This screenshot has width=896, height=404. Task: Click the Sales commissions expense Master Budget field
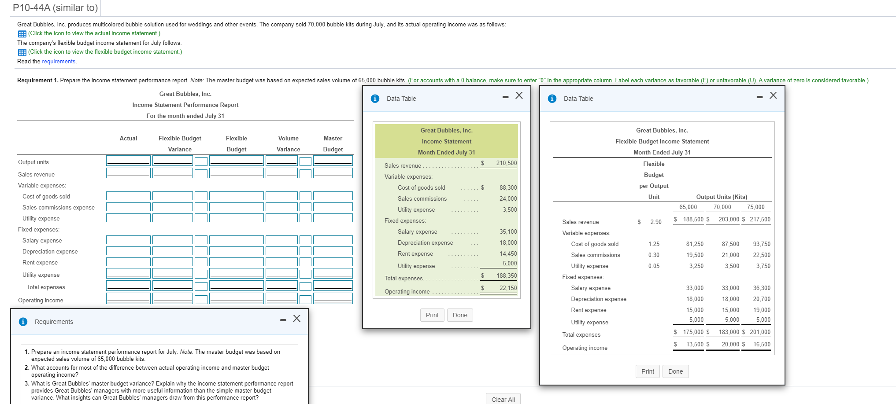(333, 207)
